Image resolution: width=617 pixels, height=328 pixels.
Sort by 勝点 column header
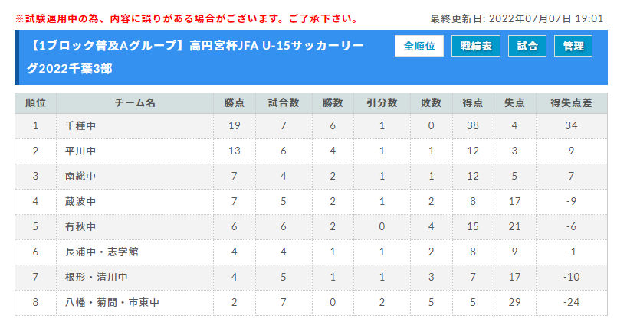pyautogui.click(x=234, y=103)
